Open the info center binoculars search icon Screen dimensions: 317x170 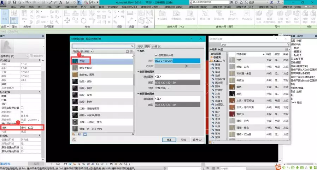point(231,2)
